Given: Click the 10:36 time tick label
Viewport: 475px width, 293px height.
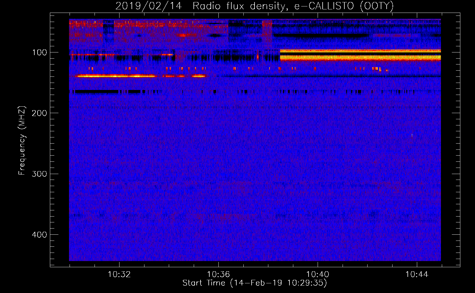Looking at the screenshot, I should (x=218, y=275).
